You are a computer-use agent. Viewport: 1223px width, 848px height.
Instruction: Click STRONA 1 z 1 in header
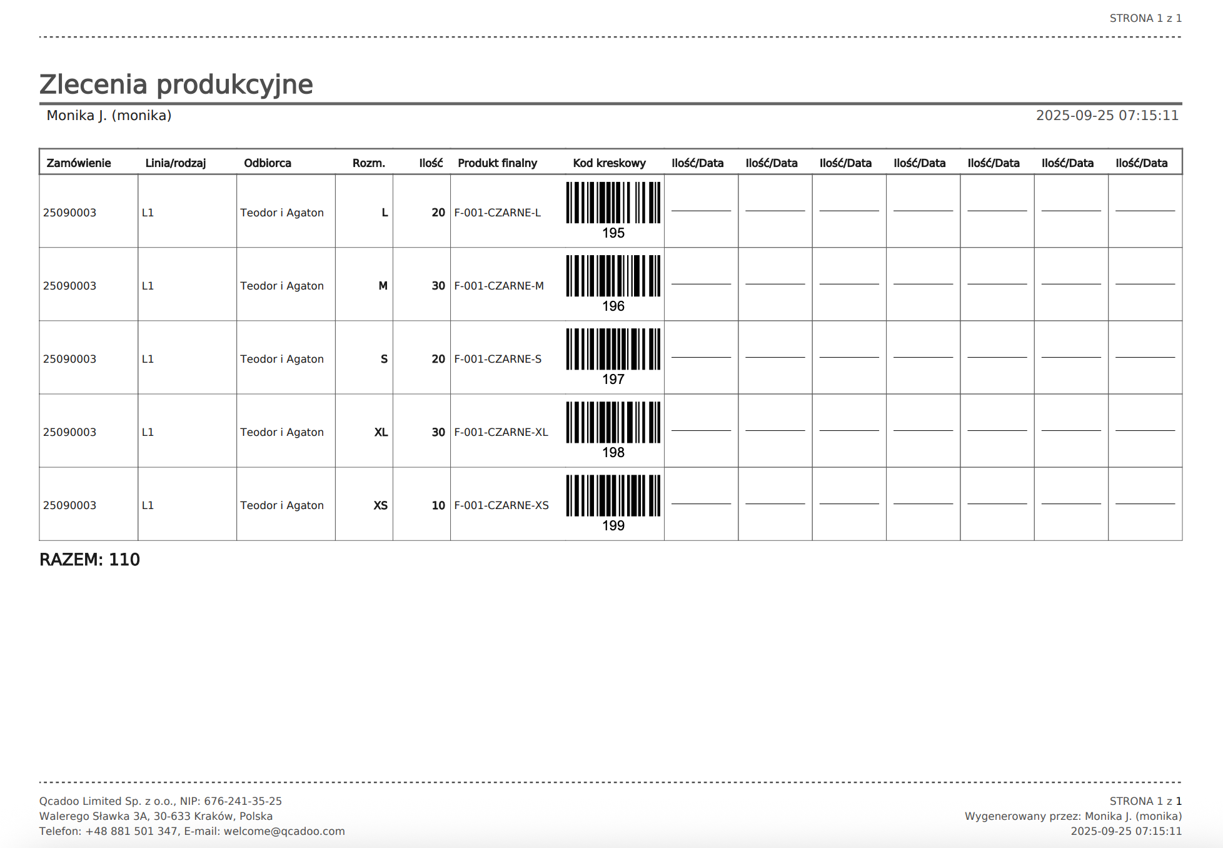pyautogui.click(x=1145, y=18)
